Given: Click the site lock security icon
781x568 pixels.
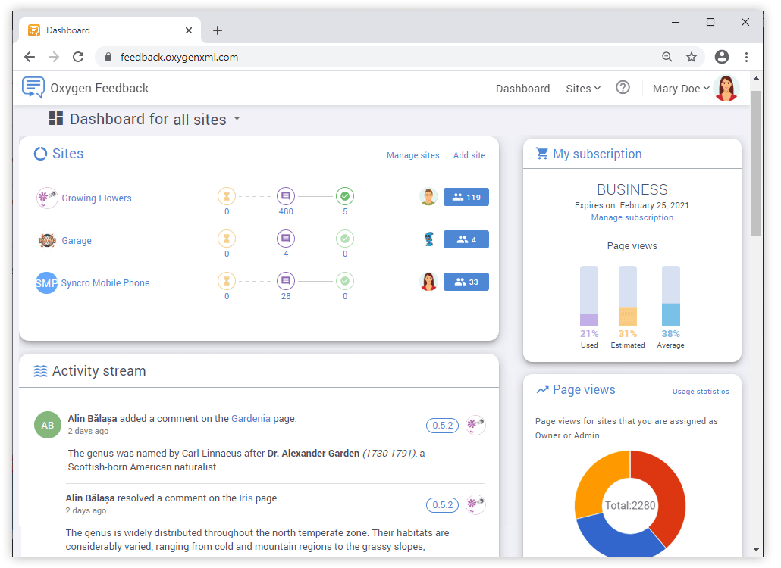Looking at the screenshot, I should (108, 57).
